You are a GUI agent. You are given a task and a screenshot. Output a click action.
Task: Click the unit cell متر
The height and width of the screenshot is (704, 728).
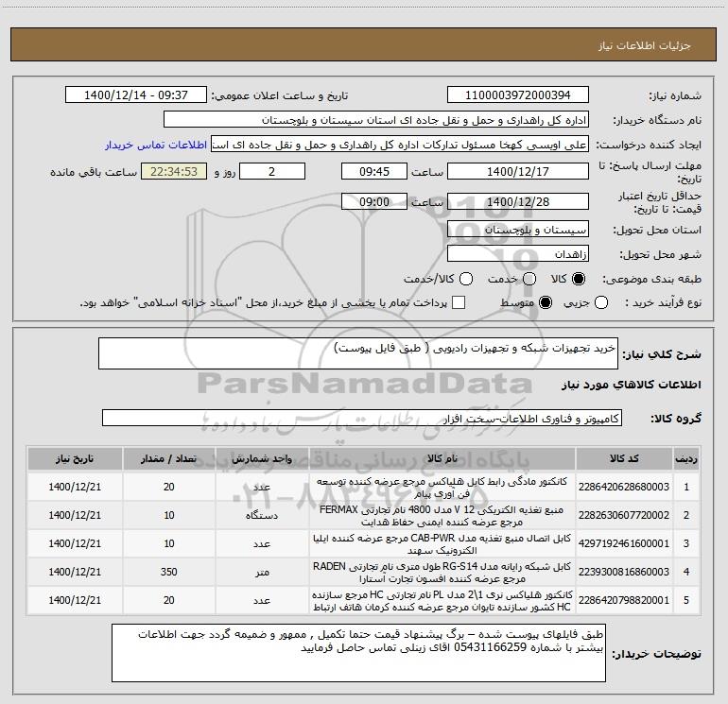262,572
